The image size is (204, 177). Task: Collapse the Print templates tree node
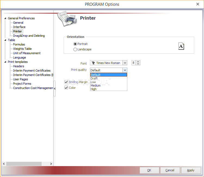pyautogui.click(x=5, y=62)
